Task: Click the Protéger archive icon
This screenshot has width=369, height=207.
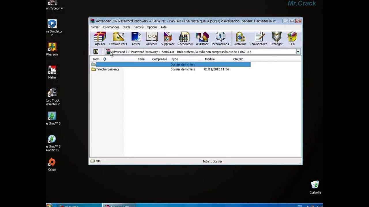Action: coord(276,39)
